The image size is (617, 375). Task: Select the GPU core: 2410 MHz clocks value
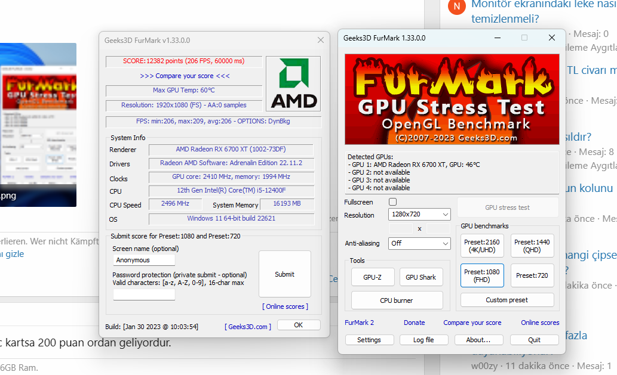[x=231, y=176]
